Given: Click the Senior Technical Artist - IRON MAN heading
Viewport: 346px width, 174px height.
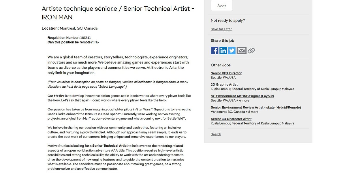Looking at the screenshot, I should 118,13.
